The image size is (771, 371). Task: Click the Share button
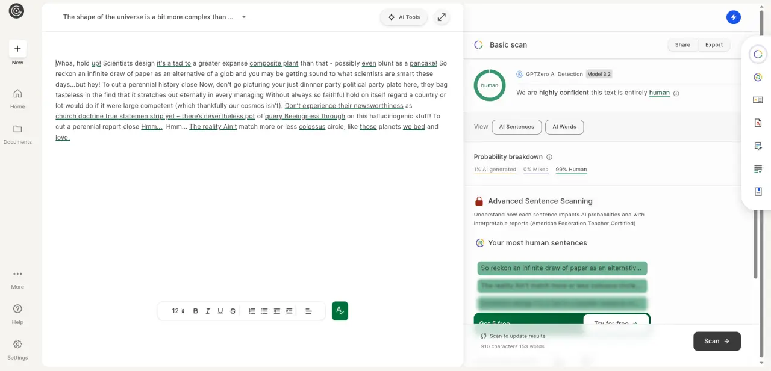pyautogui.click(x=682, y=45)
